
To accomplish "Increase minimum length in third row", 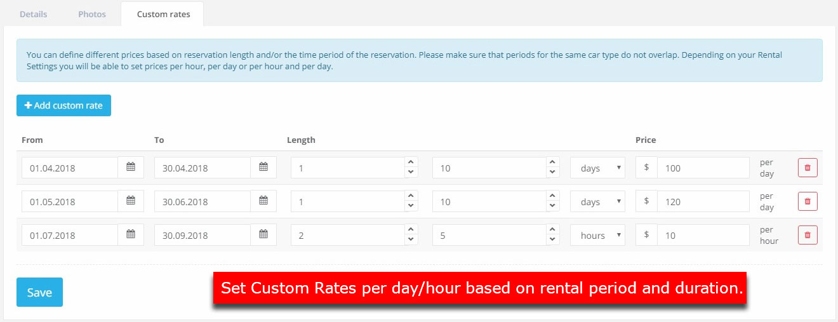I will pyautogui.click(x=411, y=230).
